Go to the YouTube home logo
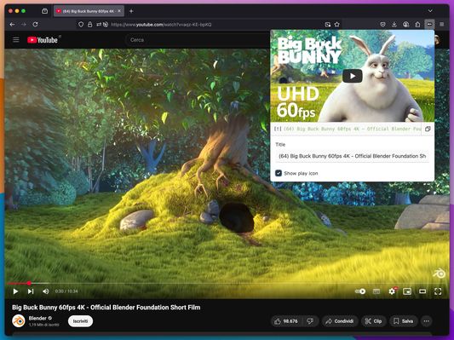The height and width of the screenshot is (340, 454). tap(43, 40)
